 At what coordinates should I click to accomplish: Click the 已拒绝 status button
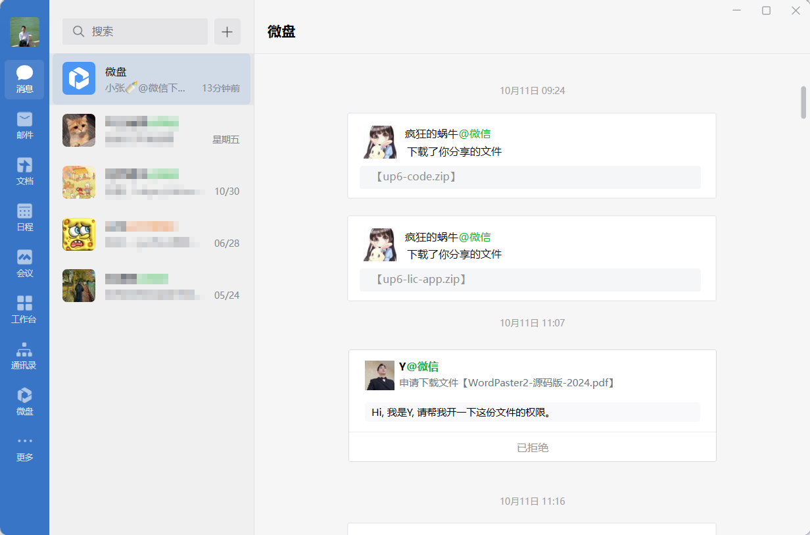click(x=533, y=447)
